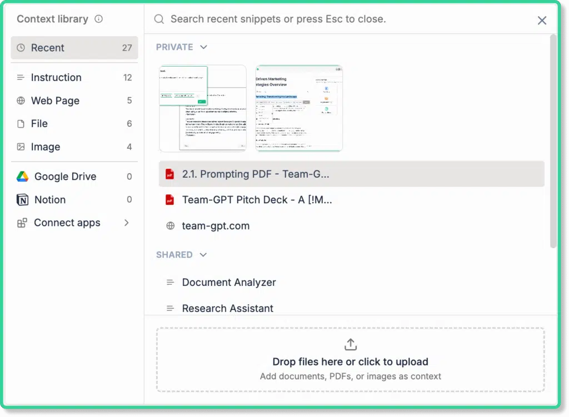
Task: Select the team-gpt.com web page snippet
Action: point(352,226)
